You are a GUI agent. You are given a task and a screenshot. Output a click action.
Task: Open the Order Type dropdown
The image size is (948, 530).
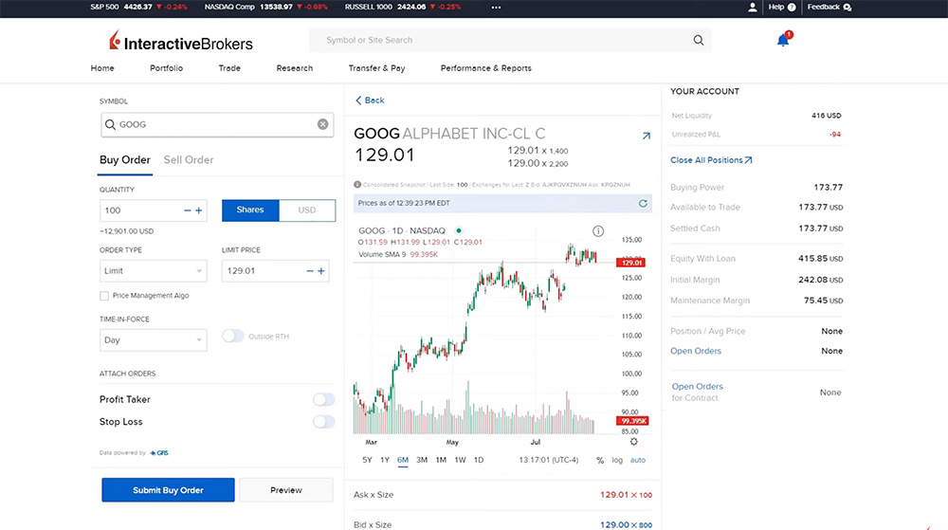click(153, 271)
